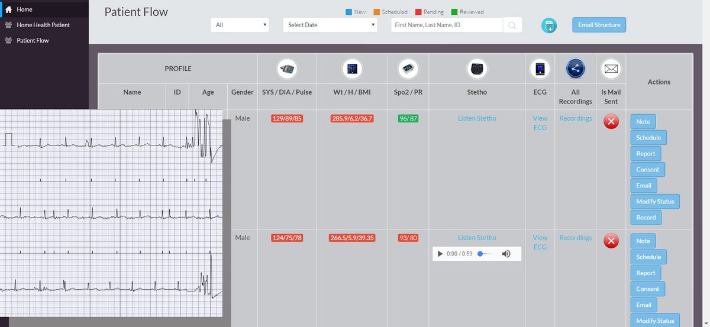Click the orange Scheduled legend swatch

pyautogui.click(x=376, y=12)
